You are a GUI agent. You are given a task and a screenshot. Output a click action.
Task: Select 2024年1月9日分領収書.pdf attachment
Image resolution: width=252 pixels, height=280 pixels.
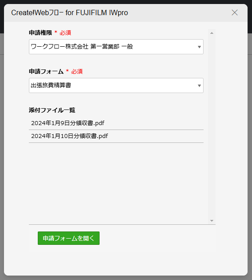point(116,123)
